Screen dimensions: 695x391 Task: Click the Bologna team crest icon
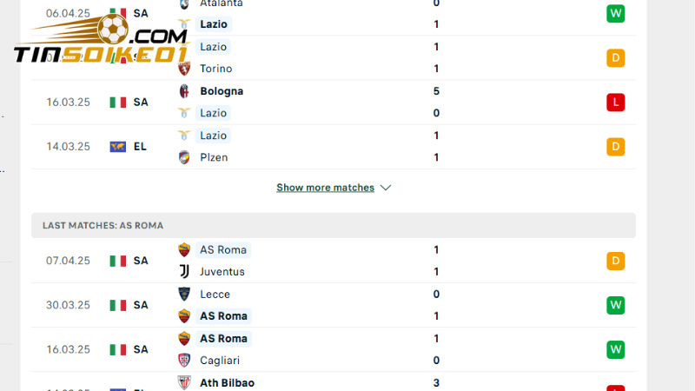[x=184, y=91]
